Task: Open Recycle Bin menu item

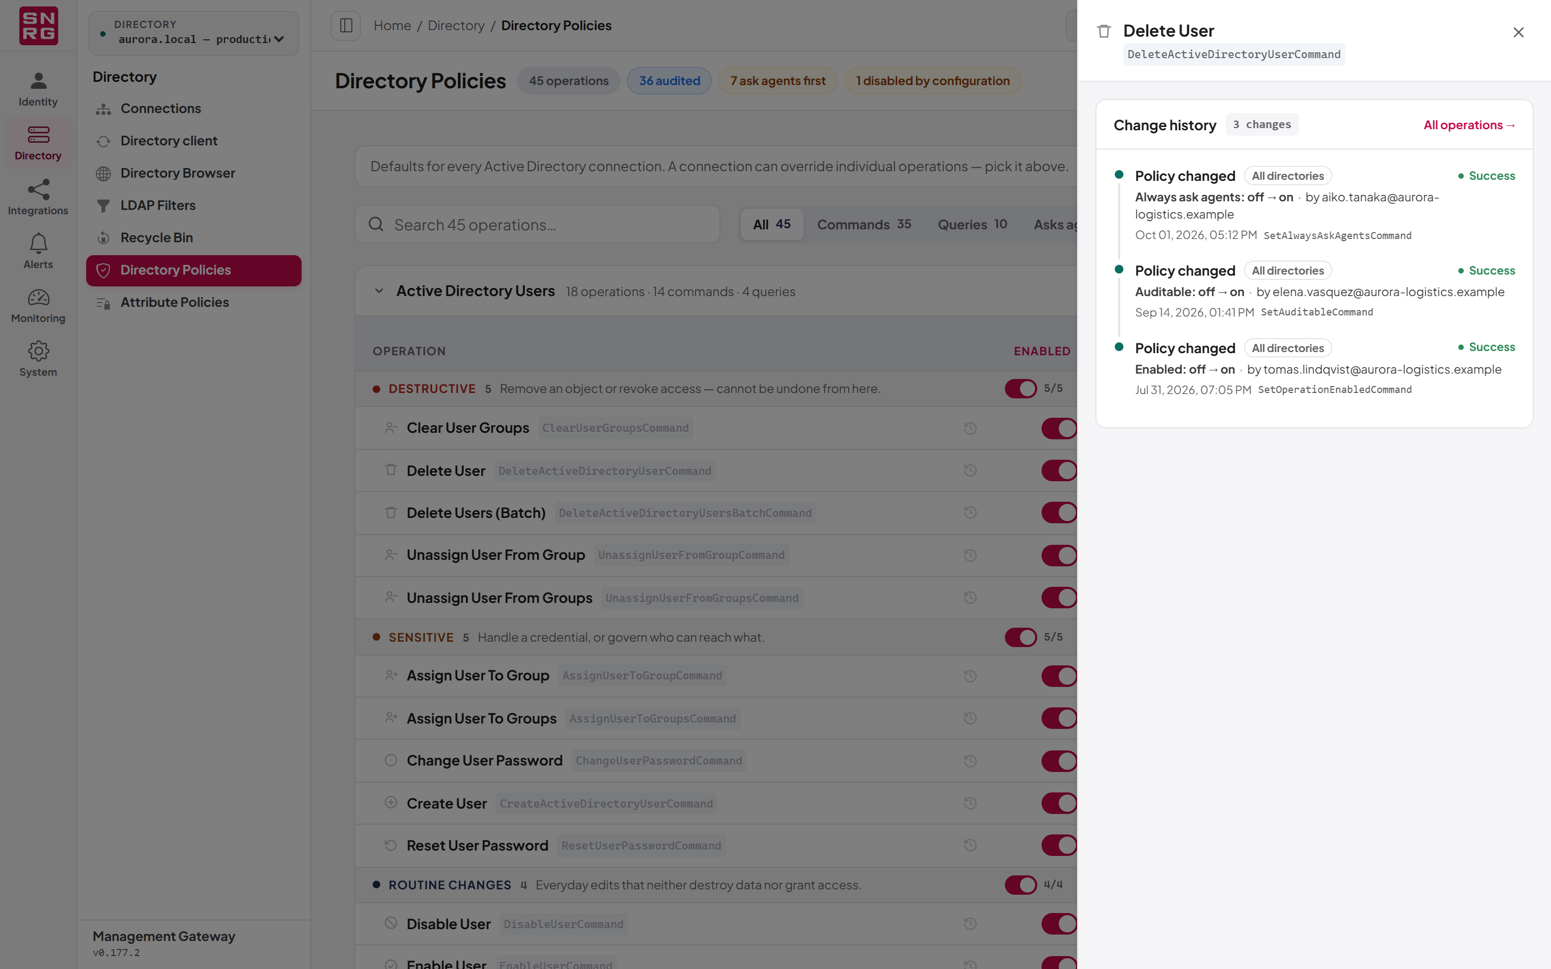Action: (193, 238)
